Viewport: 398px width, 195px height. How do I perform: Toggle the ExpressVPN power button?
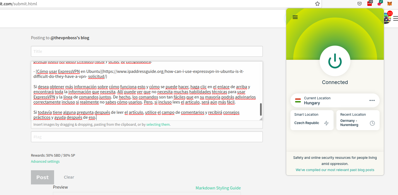[335, 61]
